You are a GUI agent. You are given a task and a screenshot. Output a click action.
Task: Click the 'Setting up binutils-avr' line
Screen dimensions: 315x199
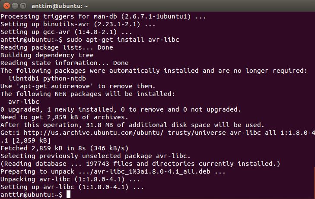(x=78, y=24)
